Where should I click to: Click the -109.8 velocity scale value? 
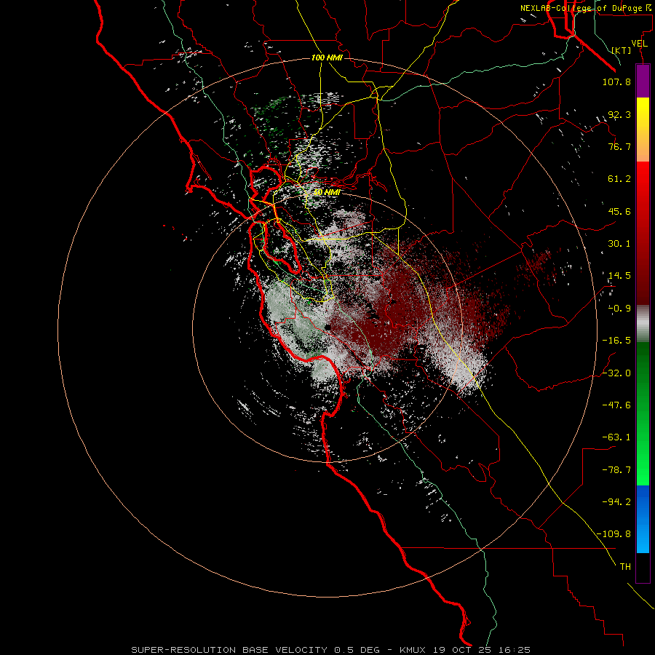(x=614, y=534)
